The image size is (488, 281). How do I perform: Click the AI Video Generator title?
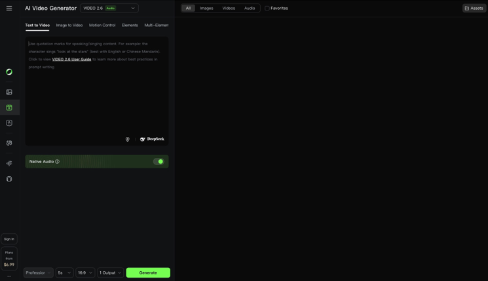click(x=50, y=9)
